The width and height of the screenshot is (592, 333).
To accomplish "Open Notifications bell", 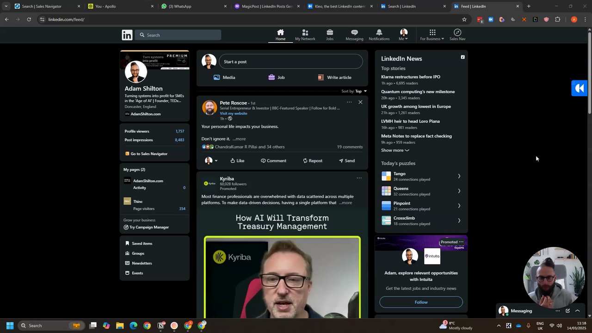I will point(379,35).
